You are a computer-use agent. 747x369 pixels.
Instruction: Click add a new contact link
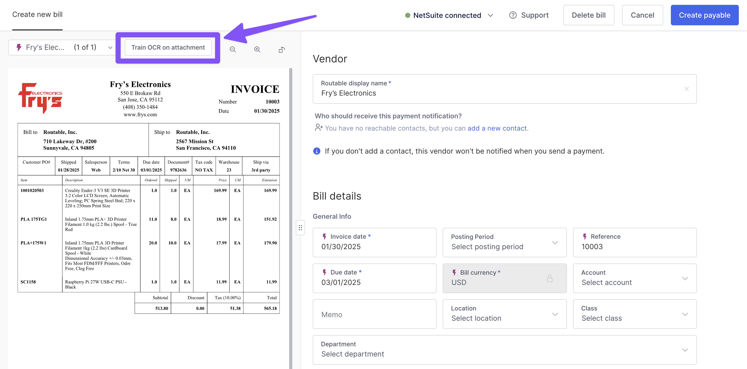pyautogui.click(x=497, y=128)
